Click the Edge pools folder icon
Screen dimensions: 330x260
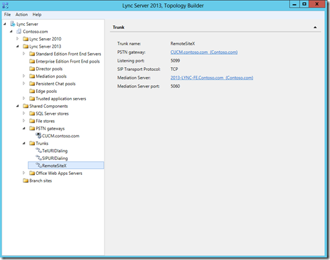[32, 91]
